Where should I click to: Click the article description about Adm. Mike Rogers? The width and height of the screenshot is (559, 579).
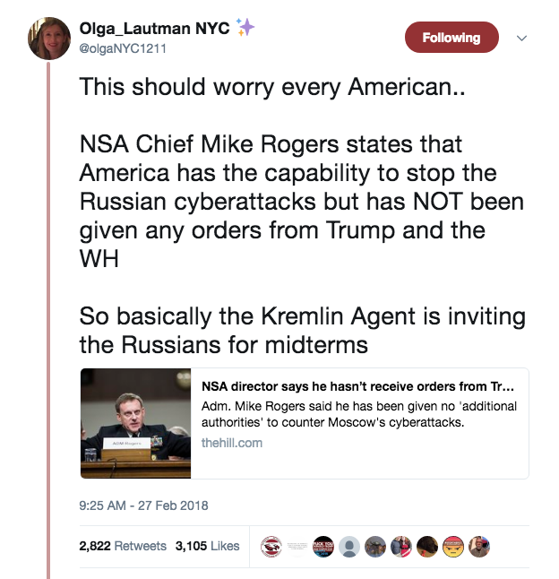coord(359,414)
